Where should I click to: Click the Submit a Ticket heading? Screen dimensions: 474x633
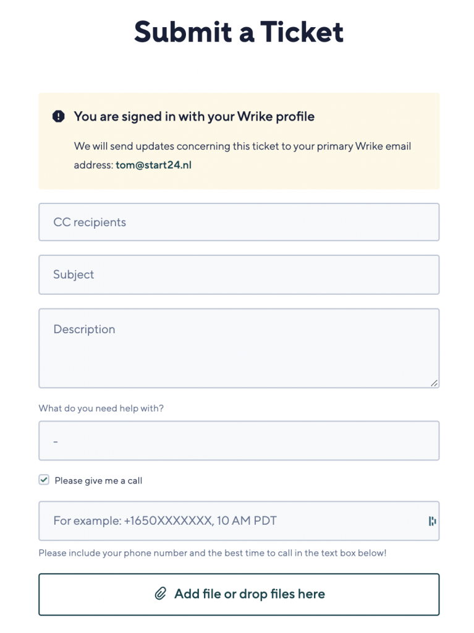[239, 31]
